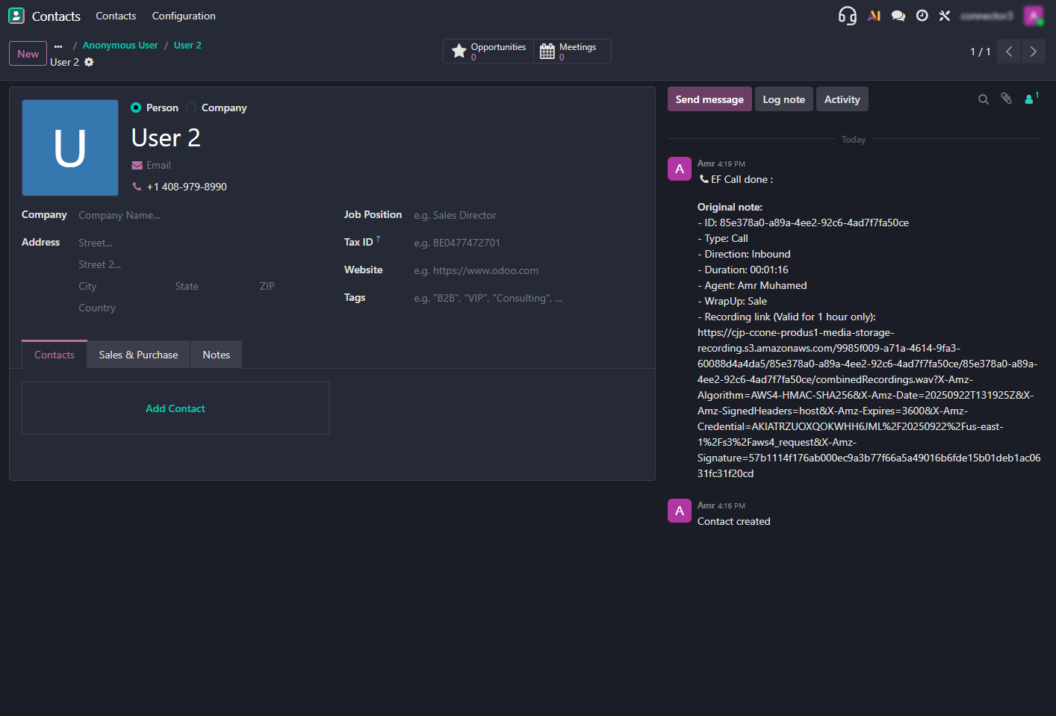Open the Configuration menu

(x=184, y=16)
